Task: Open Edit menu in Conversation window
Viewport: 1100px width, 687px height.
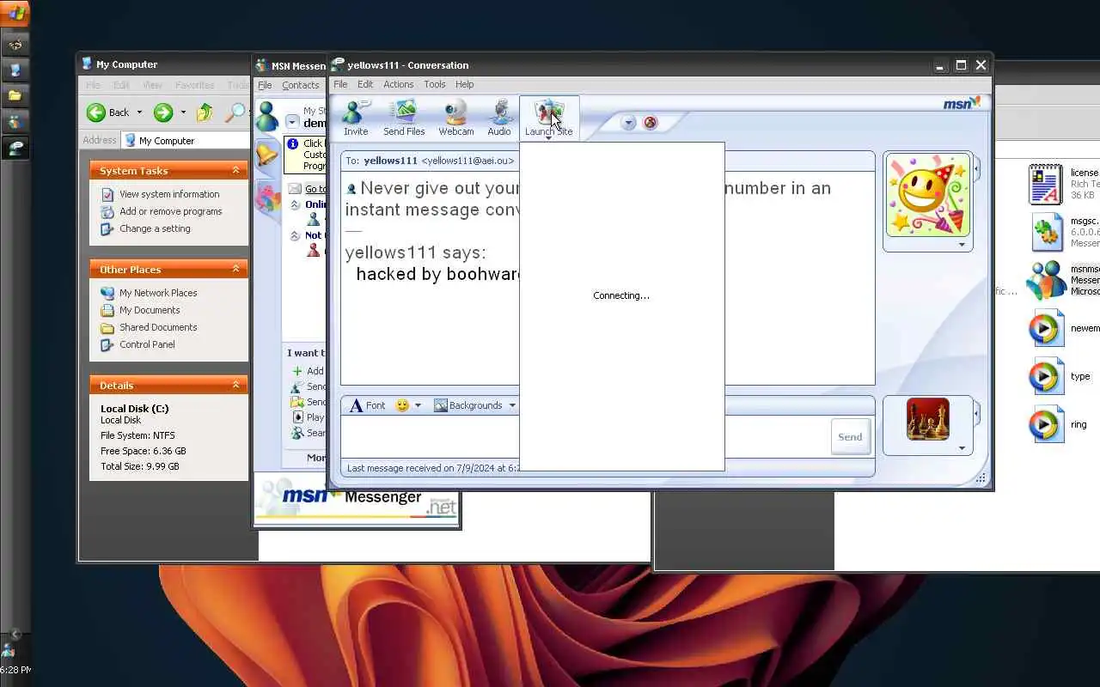Action: point(365,84)
